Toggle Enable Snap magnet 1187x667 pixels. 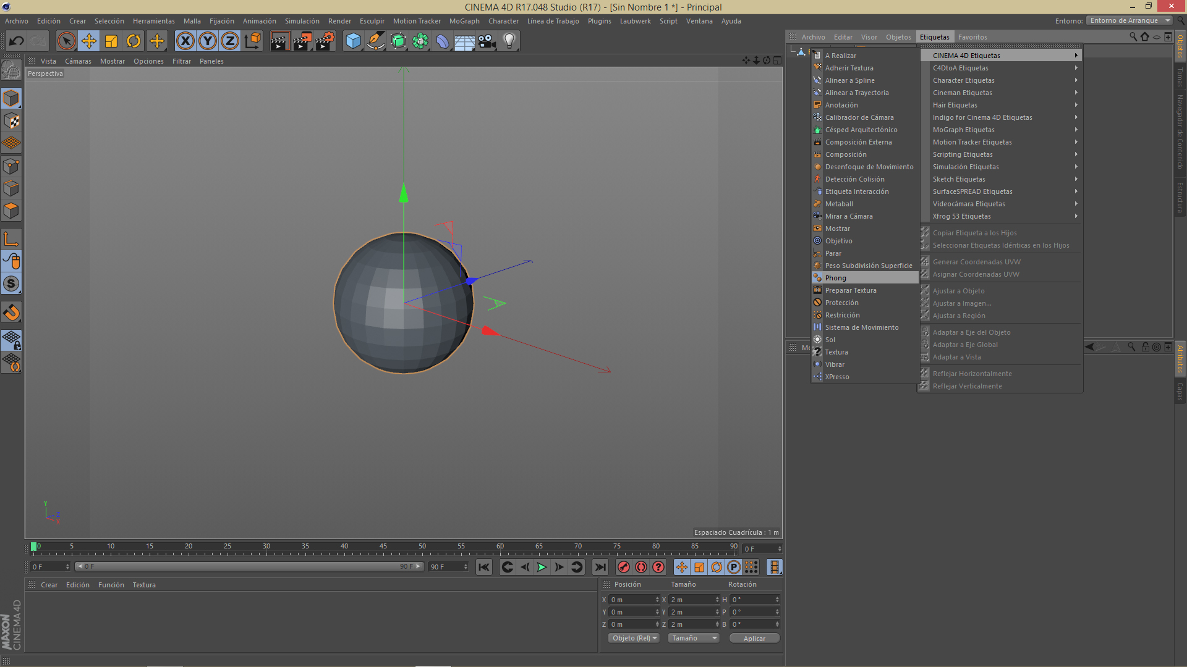coord(11,313)
